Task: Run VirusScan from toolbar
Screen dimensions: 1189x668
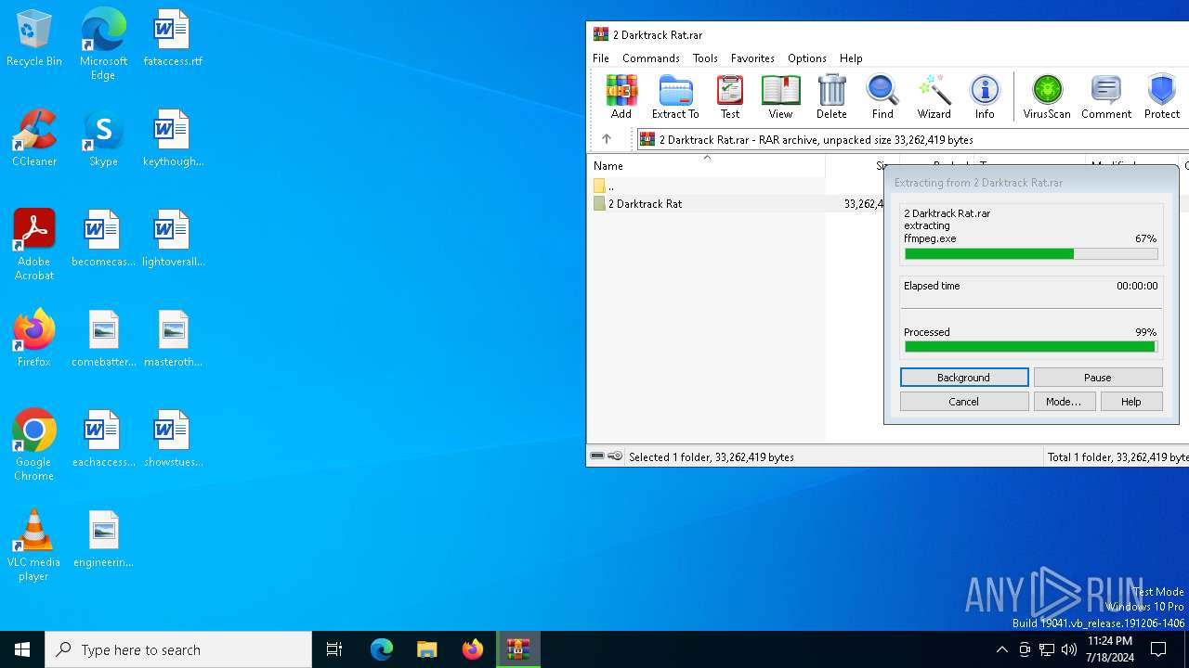Action: click(x=1047, y=96)
